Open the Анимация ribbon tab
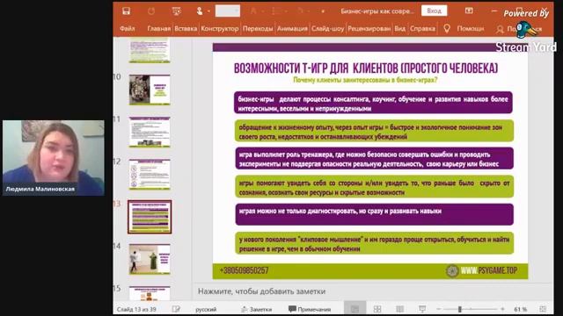This screenshot has width=563, height=316. pyautogui.click(x=292, y=28)
